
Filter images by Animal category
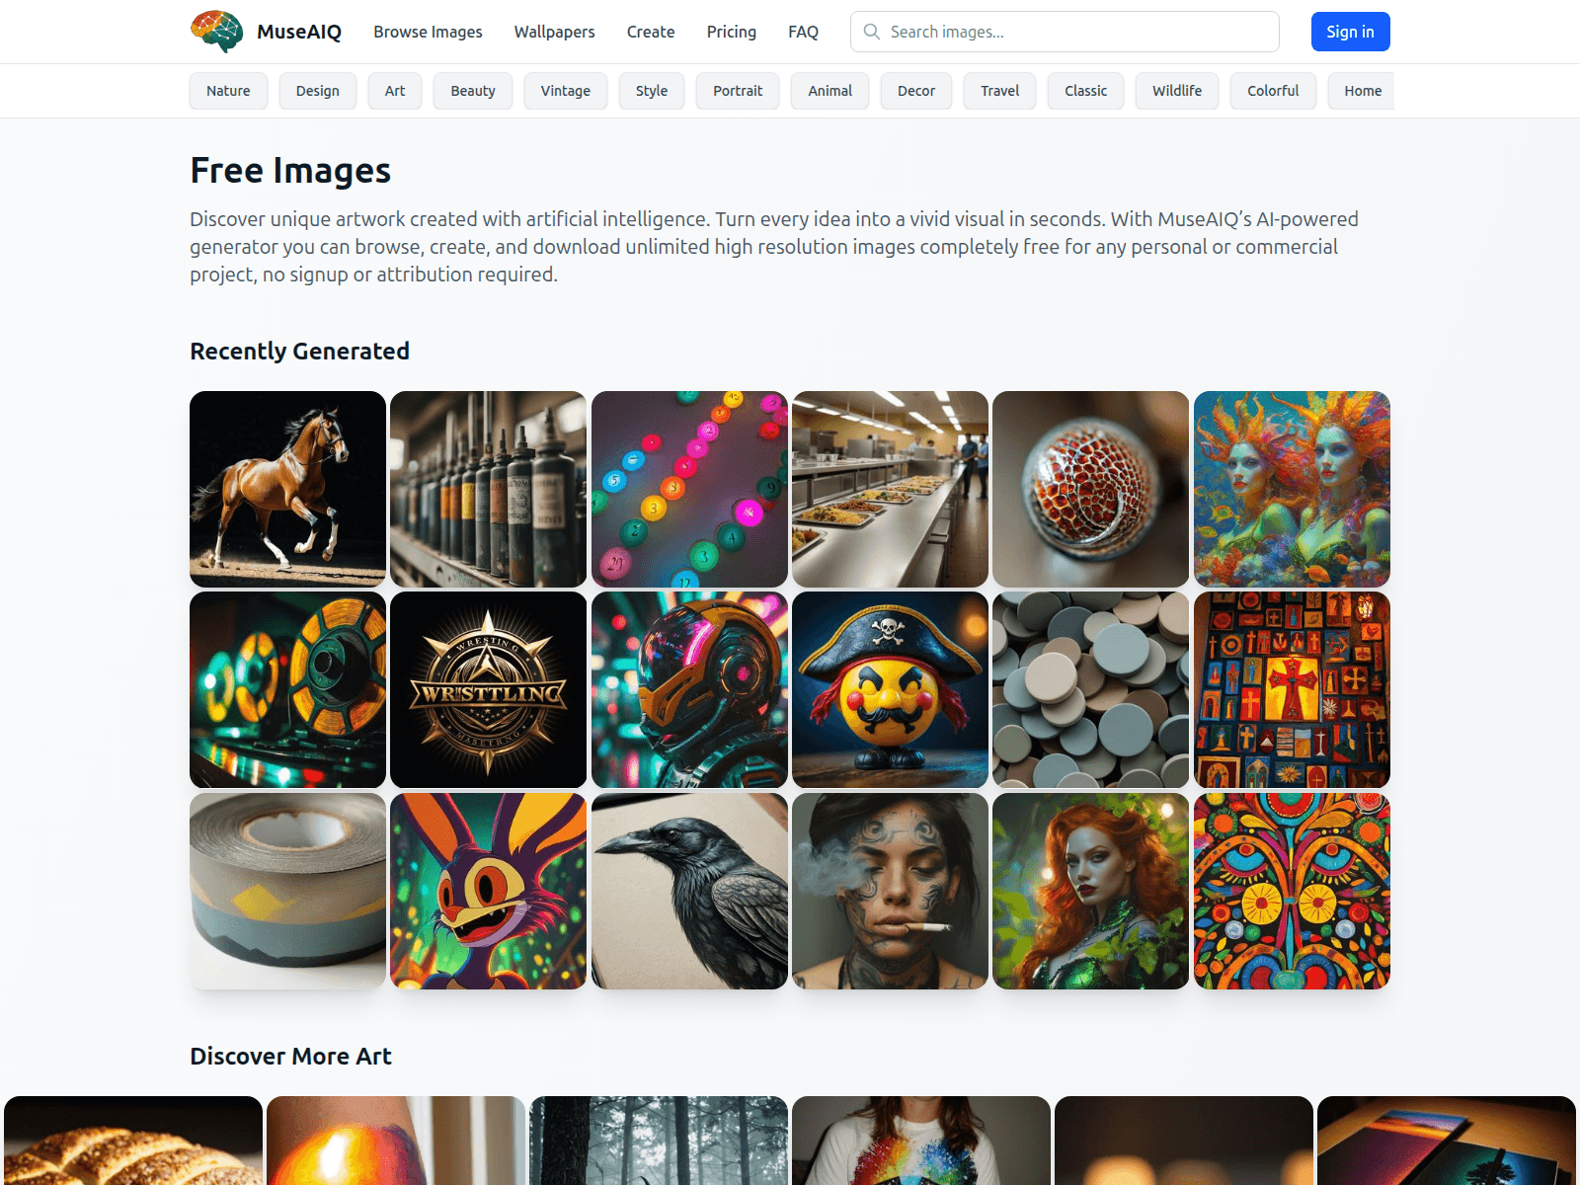(x=829, y=90)
